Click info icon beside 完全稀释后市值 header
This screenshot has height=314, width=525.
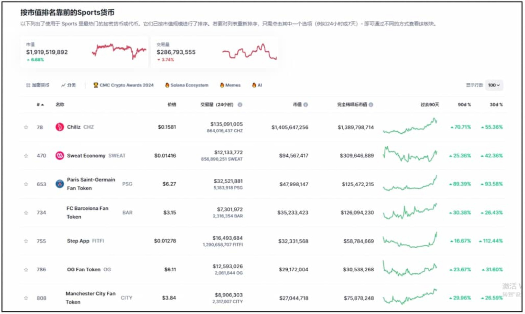click(x=371, y=105)
